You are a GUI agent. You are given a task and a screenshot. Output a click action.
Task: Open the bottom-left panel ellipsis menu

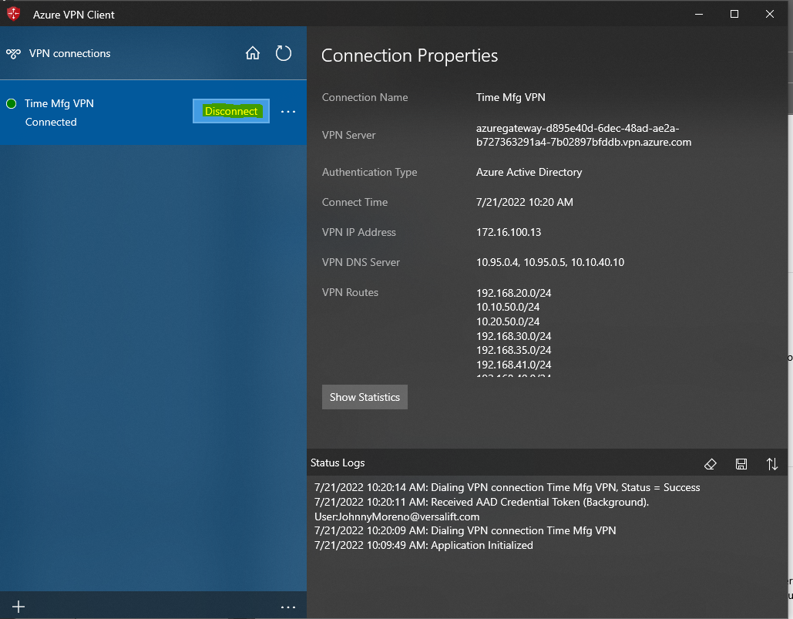288,607
